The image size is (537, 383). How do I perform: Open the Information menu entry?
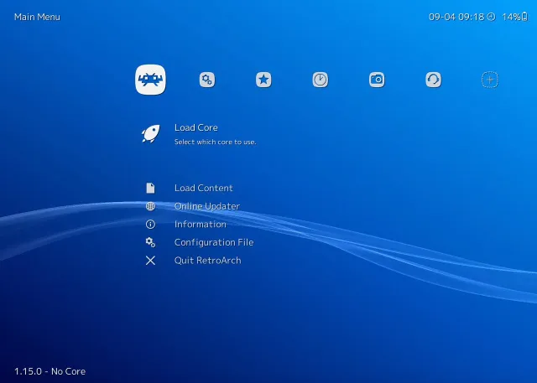(200, 225)
